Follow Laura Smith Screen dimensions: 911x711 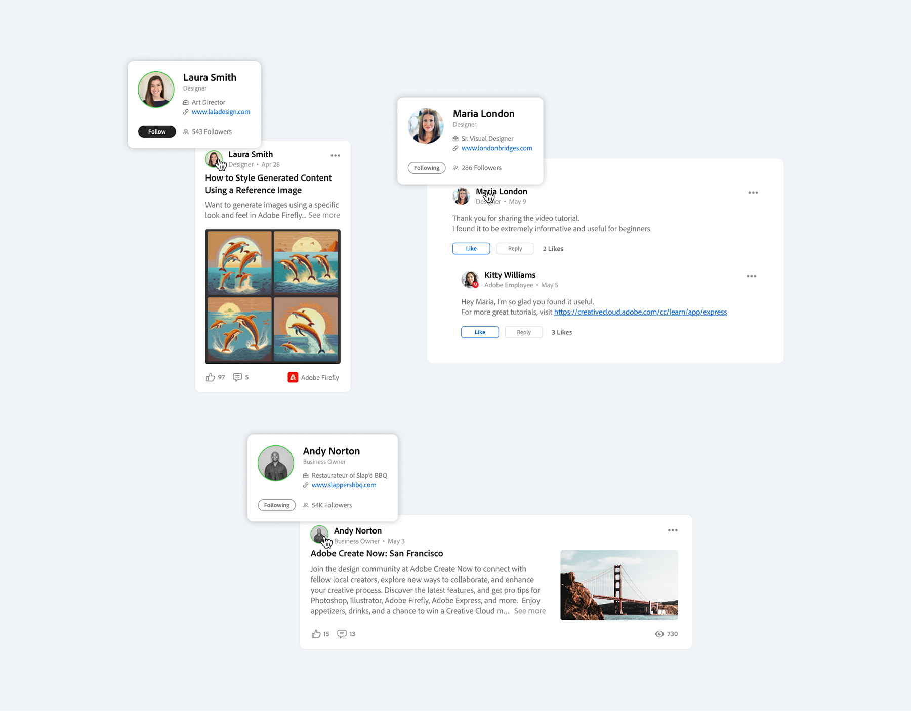point(157,131)
